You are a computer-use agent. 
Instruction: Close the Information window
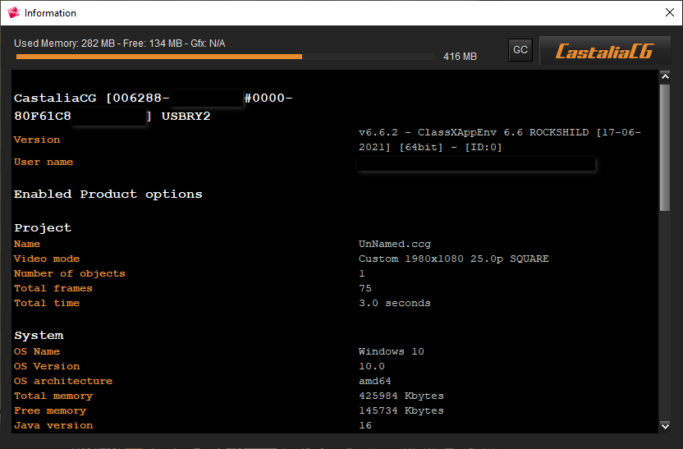[669, 12]
